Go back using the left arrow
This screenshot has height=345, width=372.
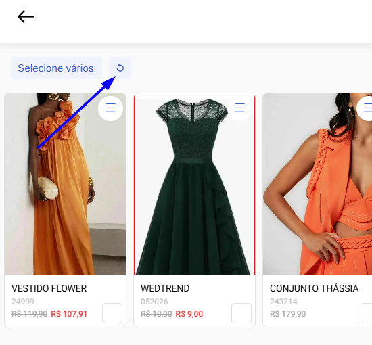tap(26, 17)
